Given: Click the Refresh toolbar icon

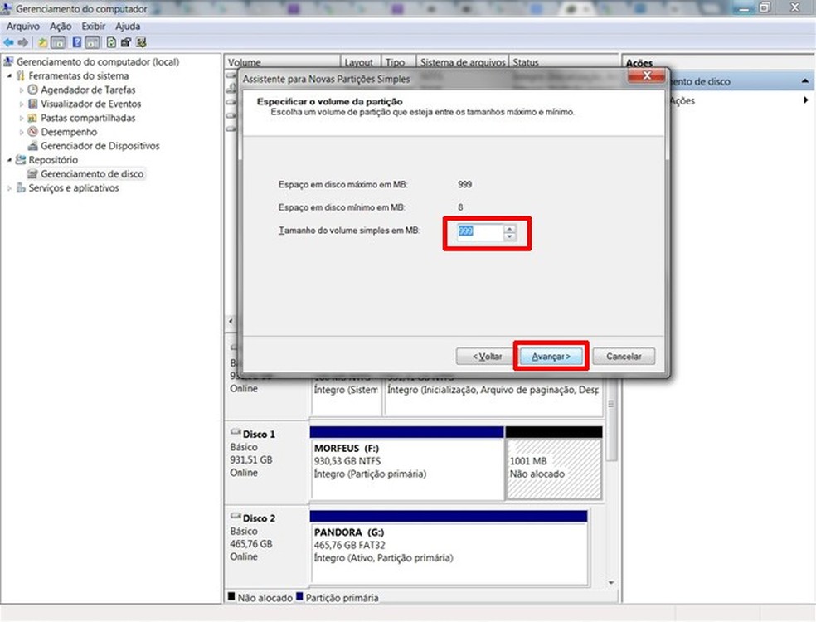Looking at the screenshot, I should tap(111, 42).
